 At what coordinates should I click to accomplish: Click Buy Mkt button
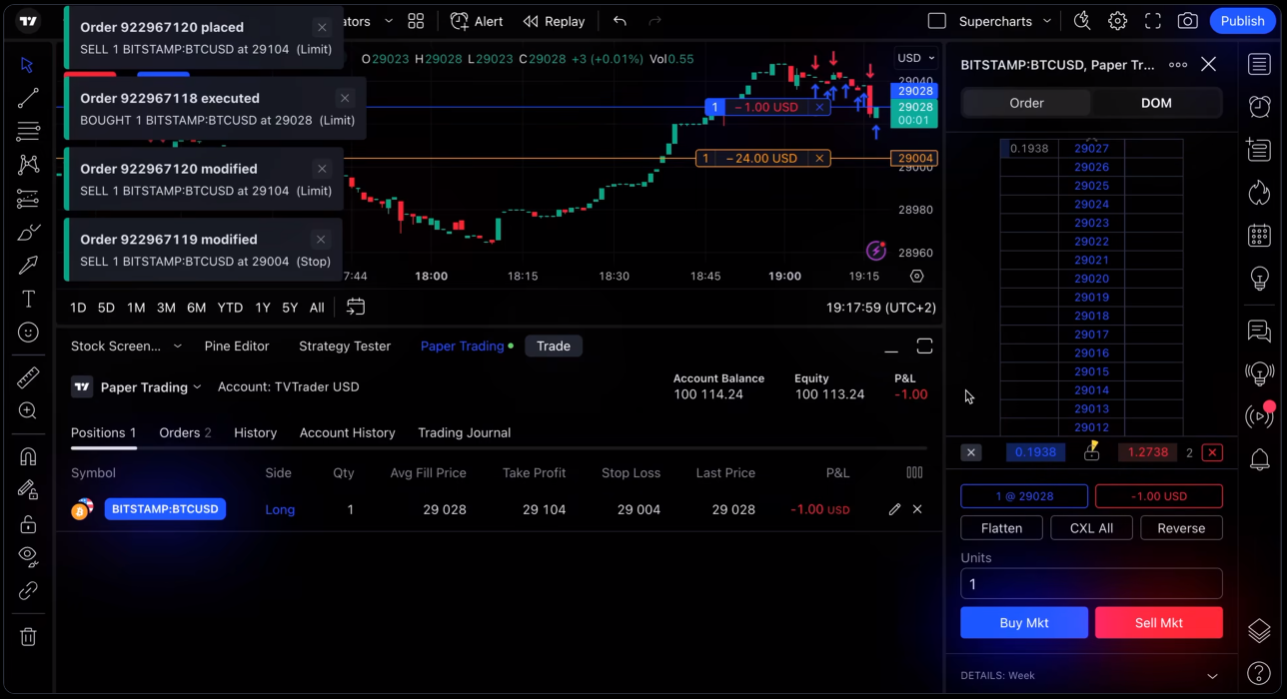[1024, 623]
